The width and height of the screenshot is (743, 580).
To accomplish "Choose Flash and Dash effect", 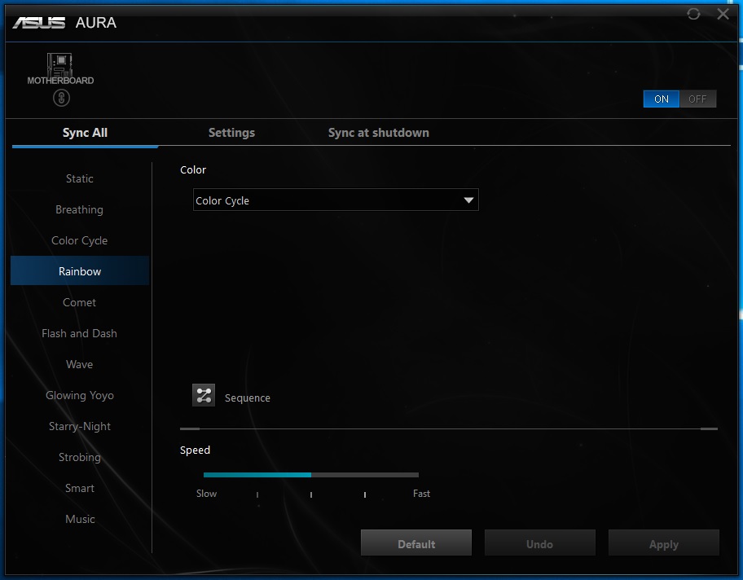I will 80,334.
